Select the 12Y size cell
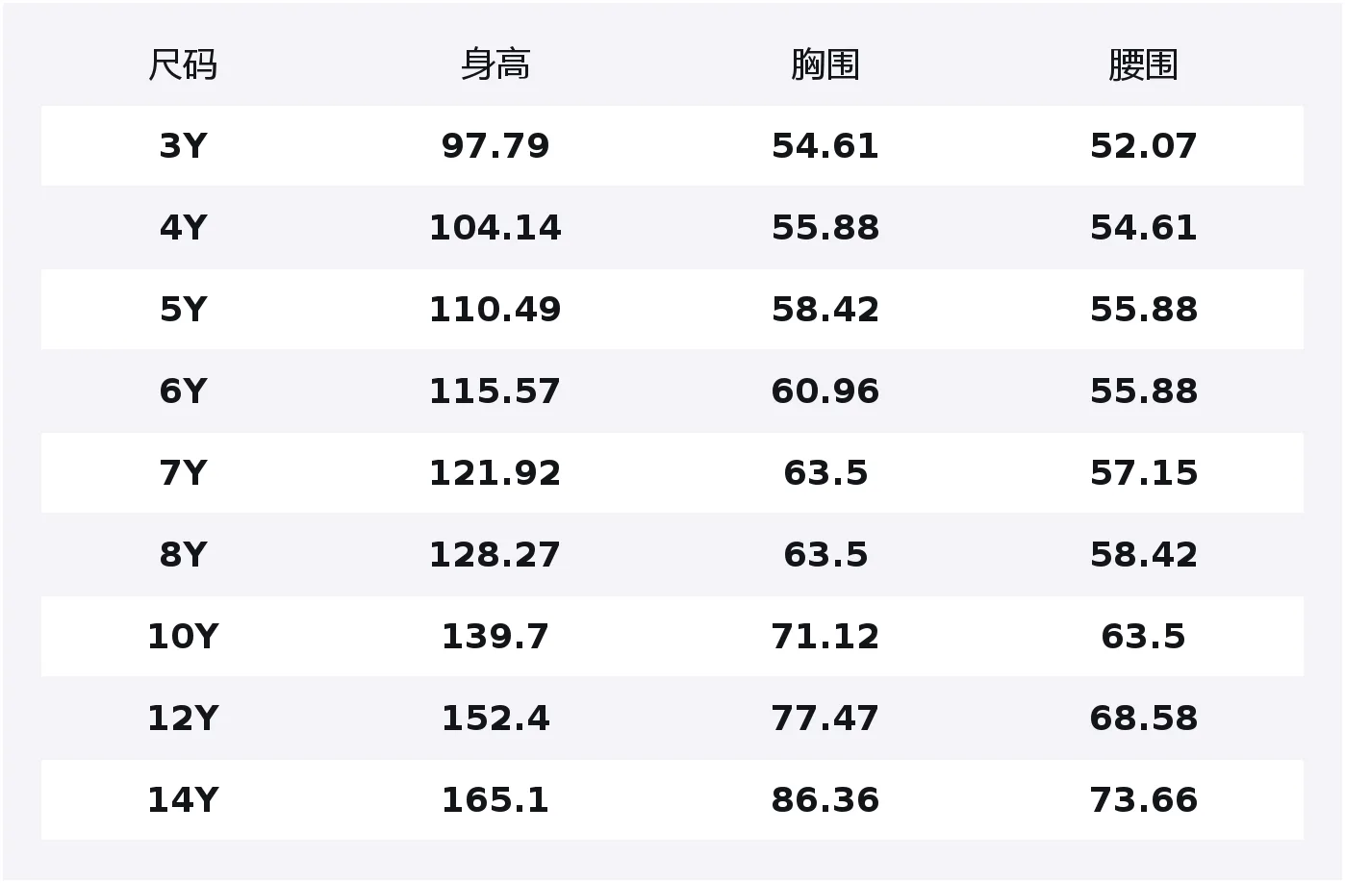1345x883 pixels. tap(183, 719)
